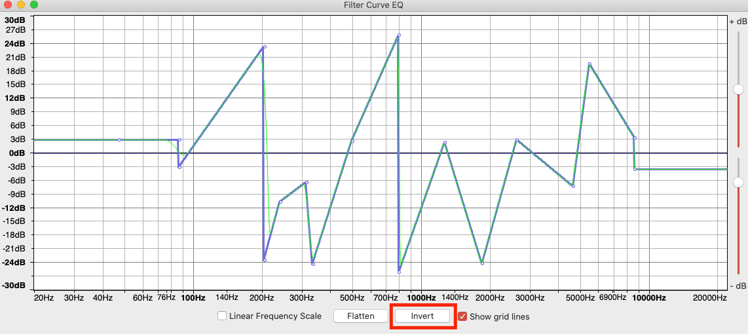Select the -3dB curve point just before 100Hz

tap(179, 167)
